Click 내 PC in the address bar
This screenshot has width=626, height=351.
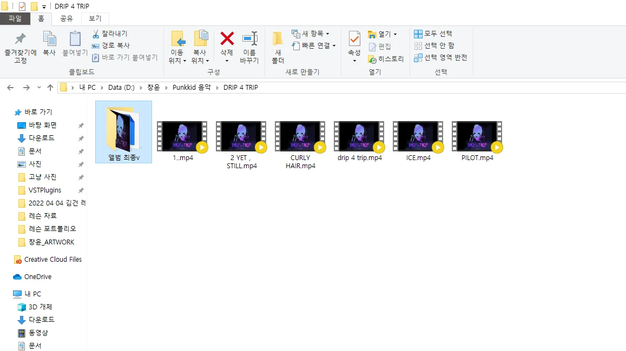(88, 88)
